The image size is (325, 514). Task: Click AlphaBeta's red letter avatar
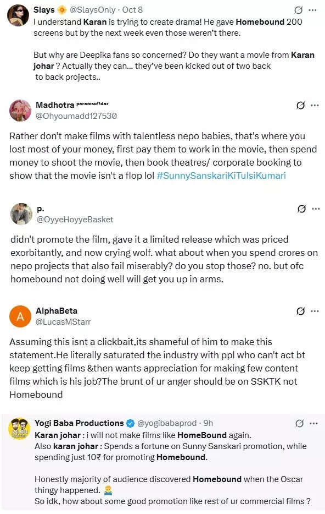point(21,316)
